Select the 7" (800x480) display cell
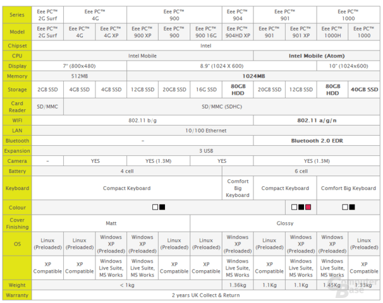 coord(79,66)
